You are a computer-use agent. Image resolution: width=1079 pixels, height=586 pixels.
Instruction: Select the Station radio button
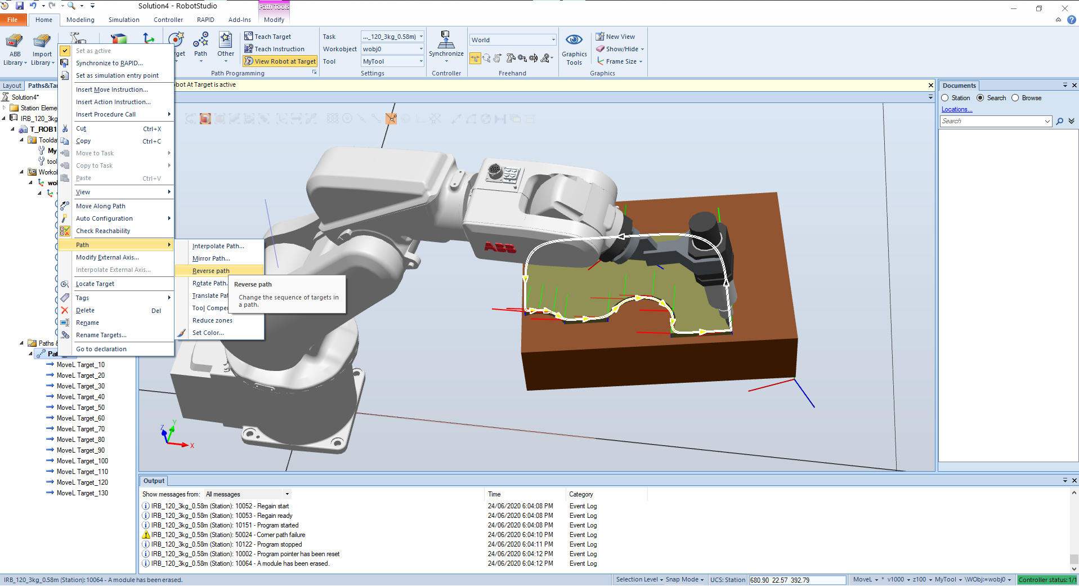(946, 98)
